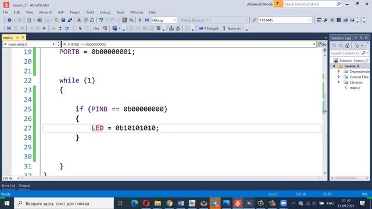Click the Solution Explorer home icon
Image resolution: width=372 pixels, height=209 pixels.
tap(348, 45)
